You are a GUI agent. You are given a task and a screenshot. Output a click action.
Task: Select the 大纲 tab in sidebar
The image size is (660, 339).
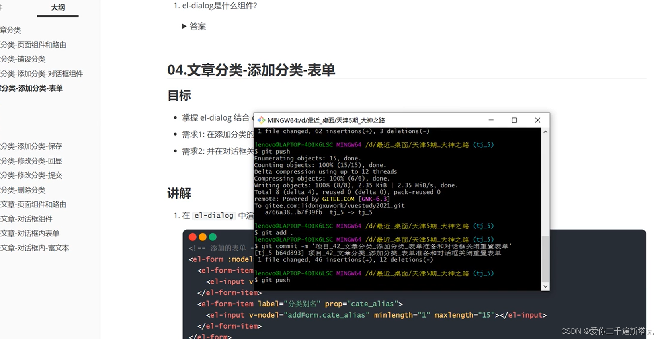(58, 8)
